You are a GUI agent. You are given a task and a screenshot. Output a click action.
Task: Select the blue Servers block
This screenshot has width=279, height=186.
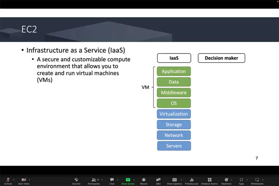pos(174,146)
